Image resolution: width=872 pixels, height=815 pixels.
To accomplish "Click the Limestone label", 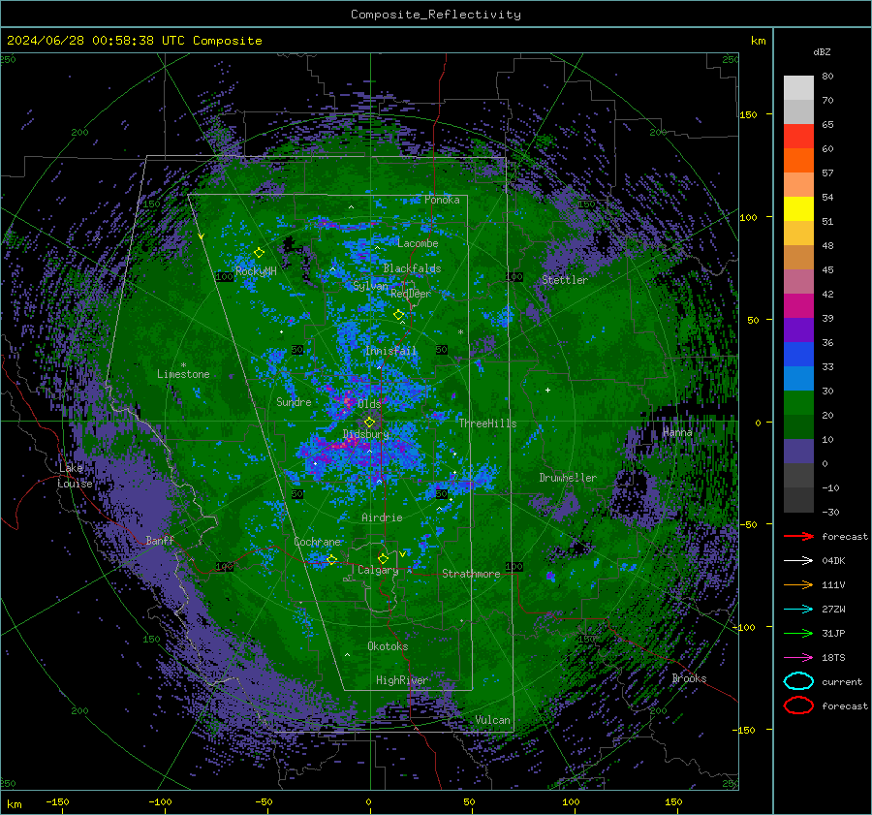I will click(x=183, y=374).
